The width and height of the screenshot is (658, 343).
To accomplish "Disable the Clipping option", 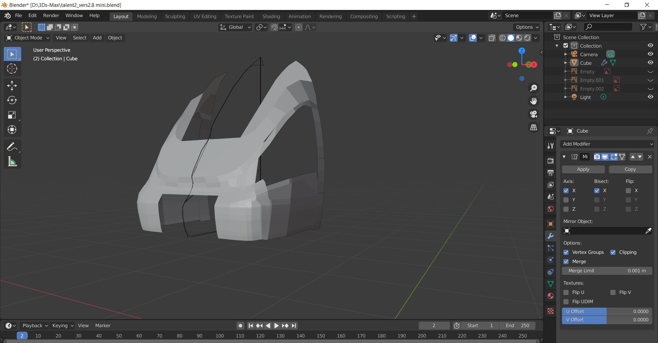I will point(613,252).
